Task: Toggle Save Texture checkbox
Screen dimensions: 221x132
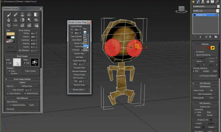Action: tap(8, 93)
